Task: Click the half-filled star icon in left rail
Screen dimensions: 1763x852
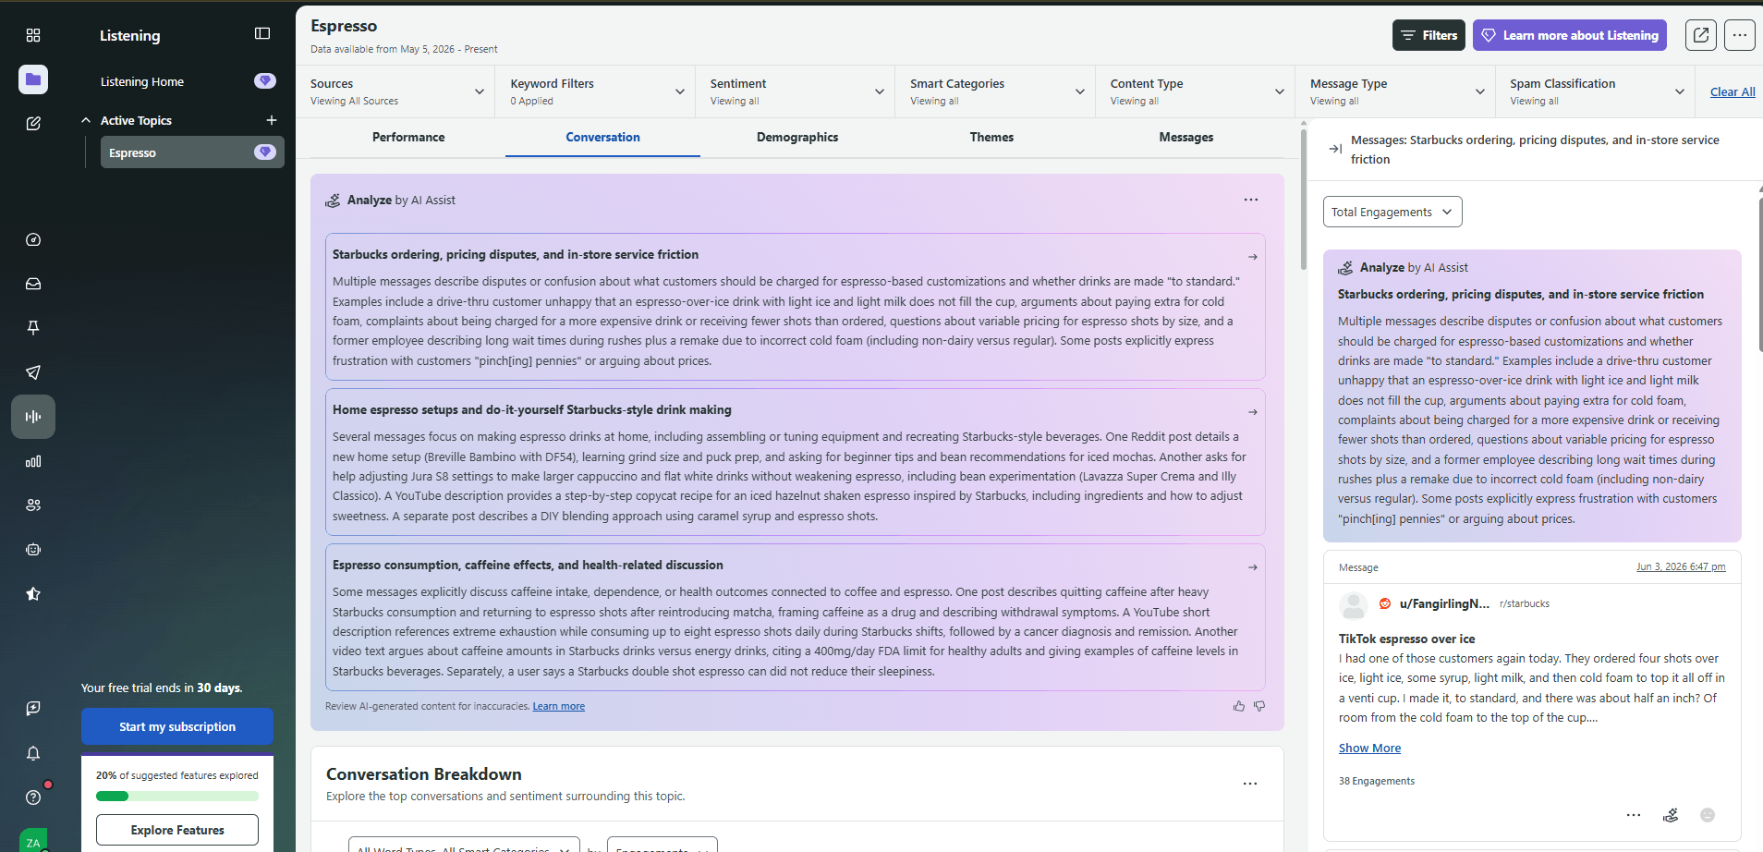Action: pyautogui.click(x=33, y=594)
